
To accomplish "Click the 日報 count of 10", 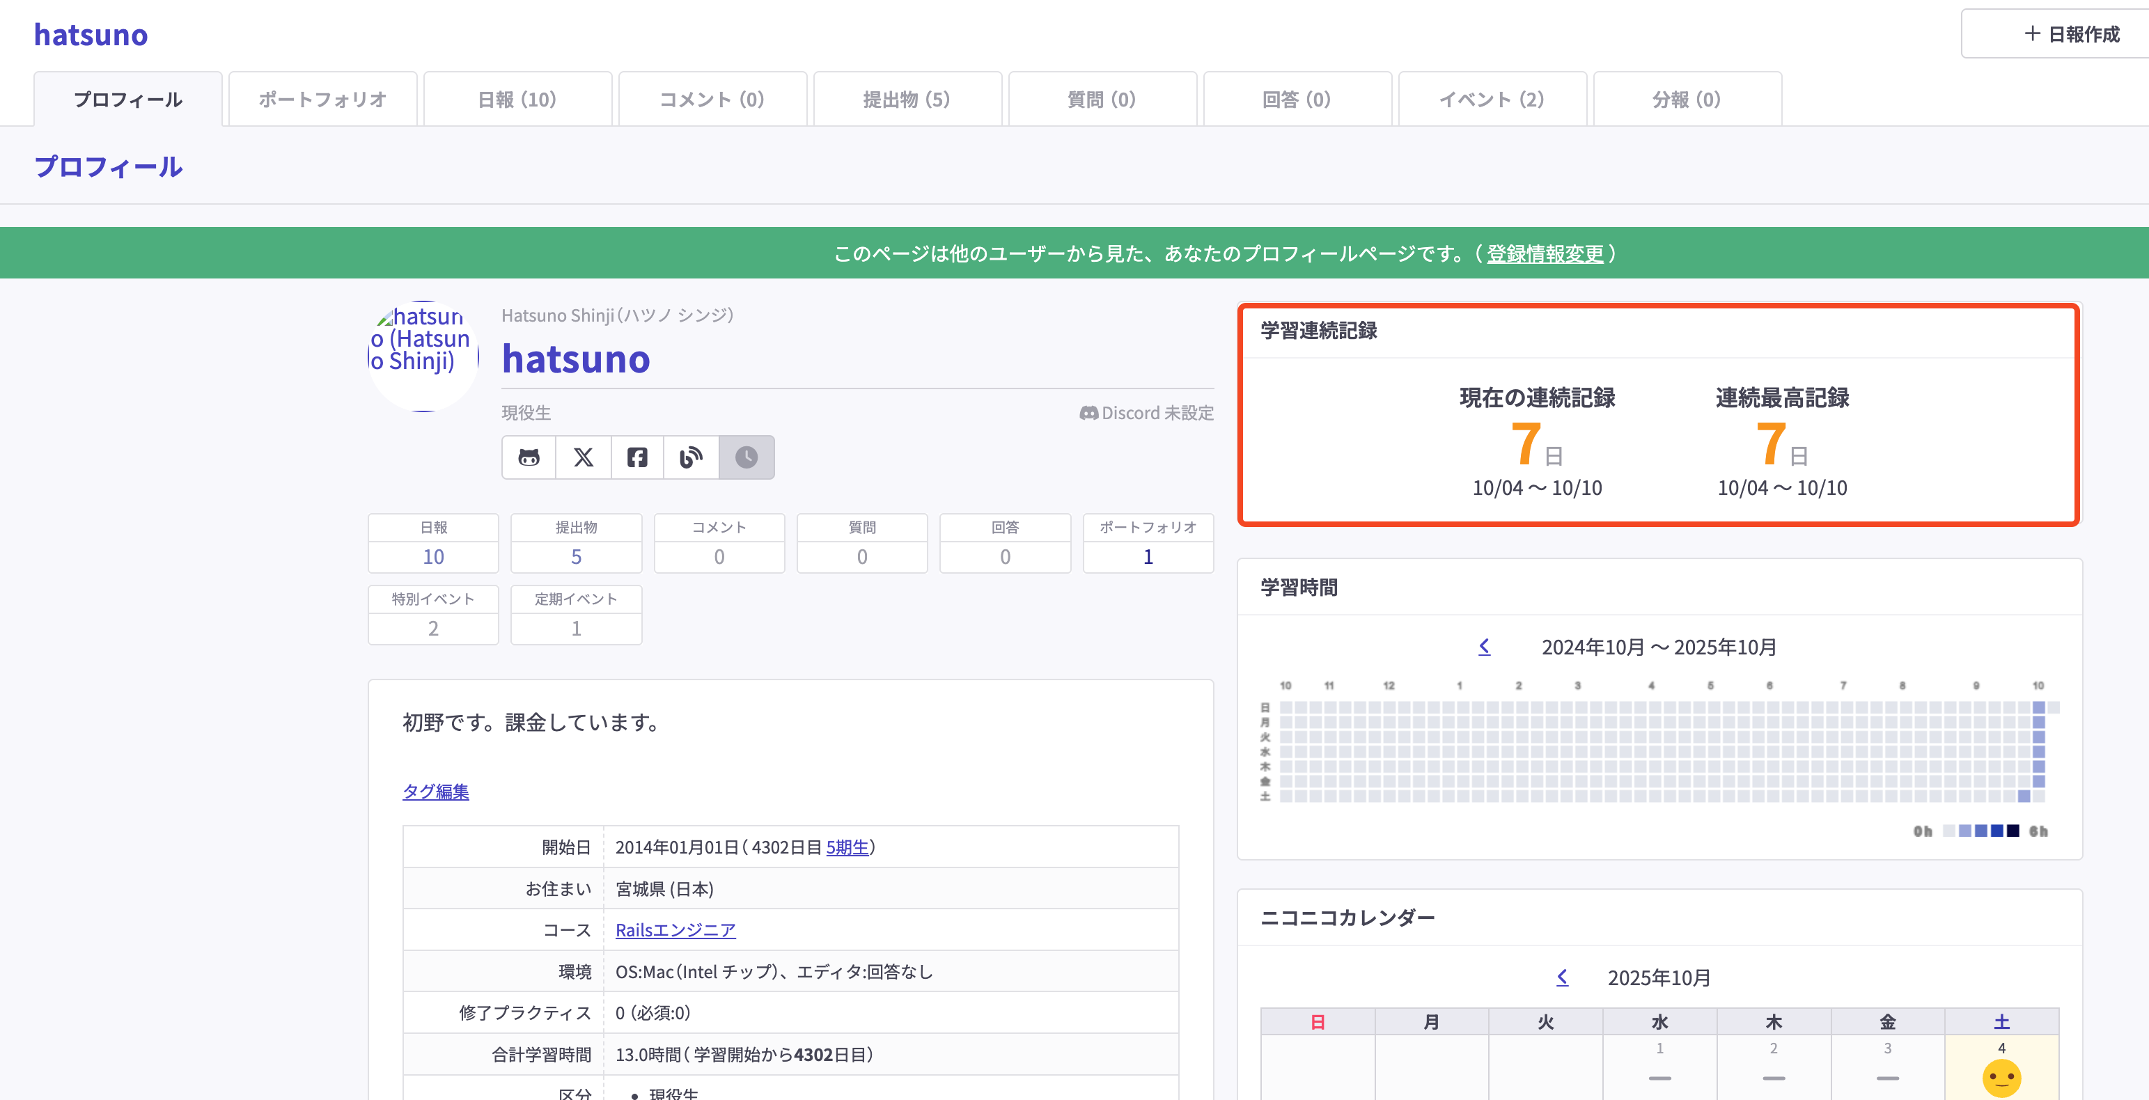I will tap(433, 556).
